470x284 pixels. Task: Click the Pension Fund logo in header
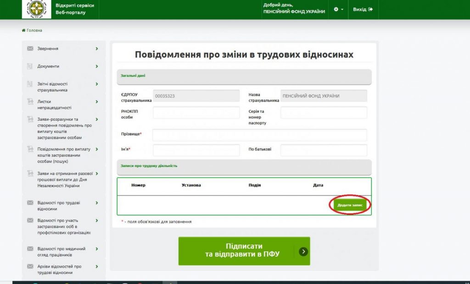36,9
